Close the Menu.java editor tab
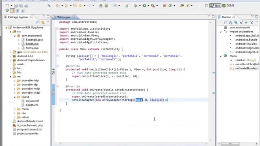This screenshot has width=260, height=146. [74, 17]
